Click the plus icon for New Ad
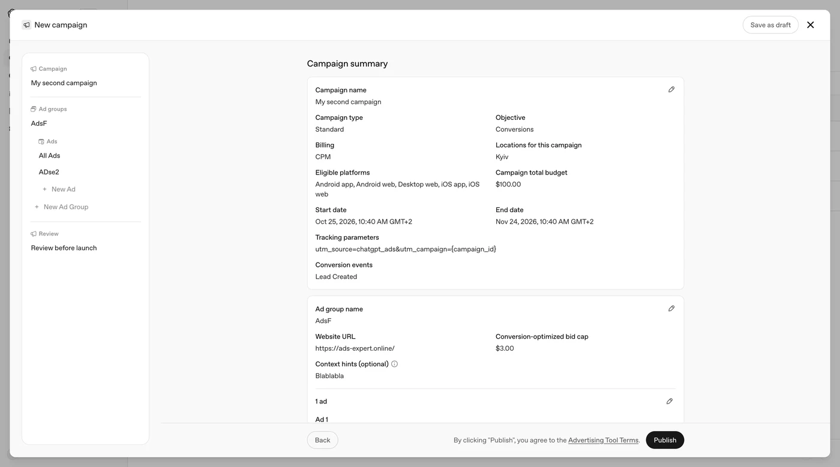Image resolution: width=840 pixels, height=467 pixels. click(x=44, y=189)
